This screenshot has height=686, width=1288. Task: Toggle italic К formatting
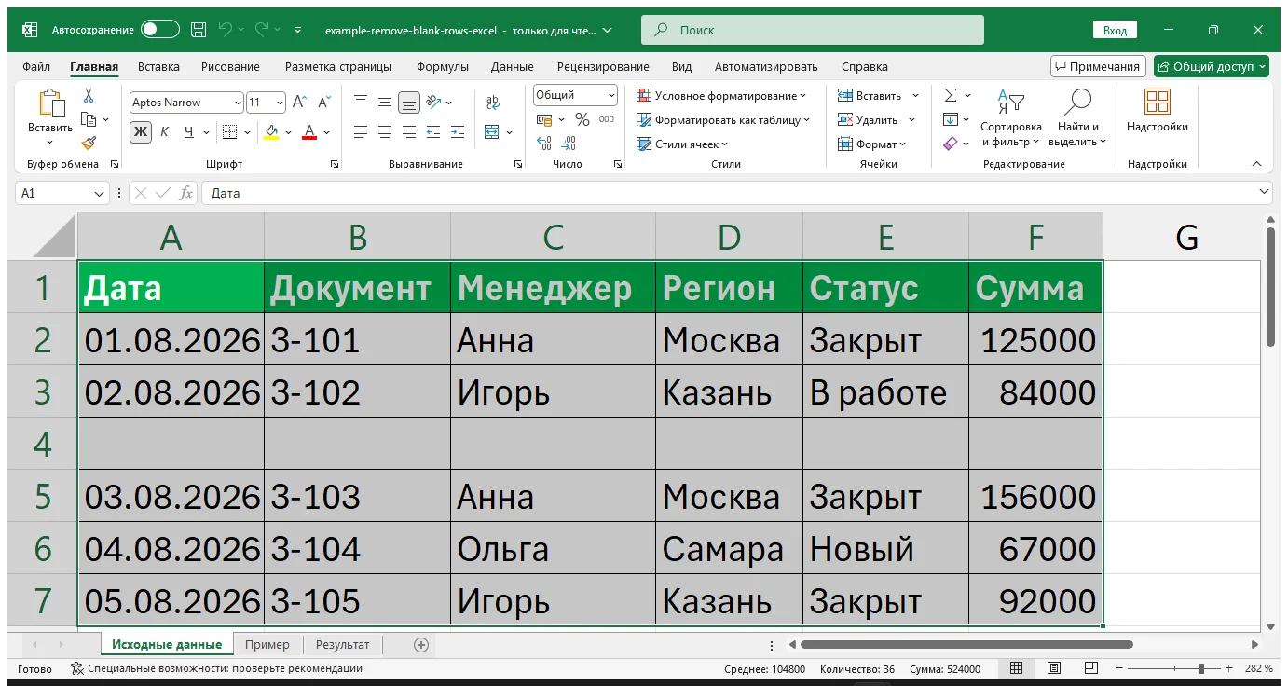(165, 132)
